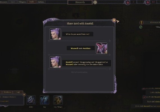Click the purple monster portrait in conversation
This screenshot has width=160, height=112.
coord(102,48)
